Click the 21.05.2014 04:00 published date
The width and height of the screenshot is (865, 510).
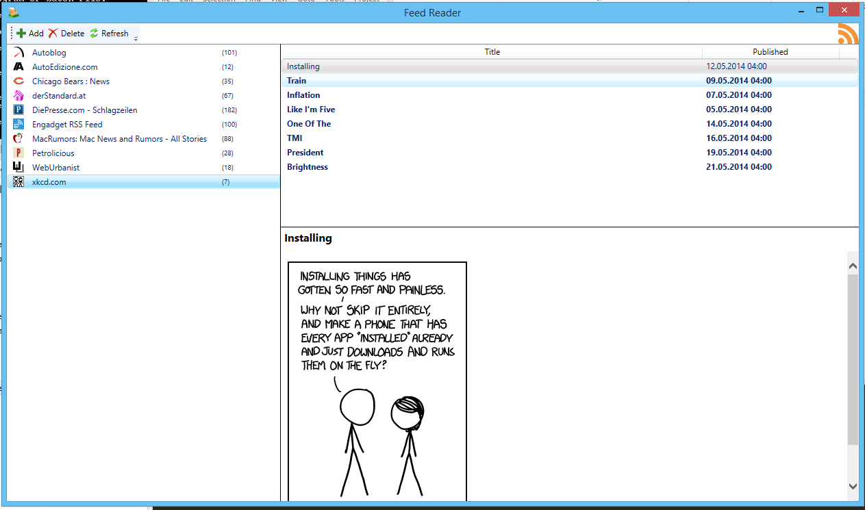[x=739, y=167]
